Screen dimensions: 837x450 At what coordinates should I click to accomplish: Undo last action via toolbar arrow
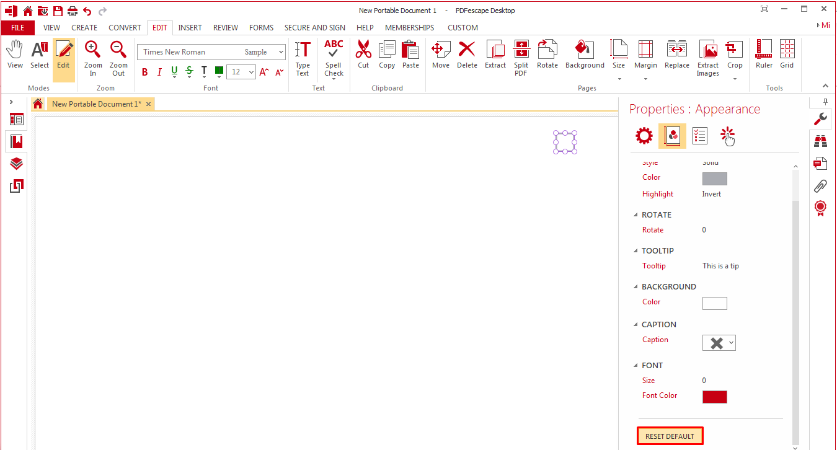pyautogui.click(x=87, y=11)
